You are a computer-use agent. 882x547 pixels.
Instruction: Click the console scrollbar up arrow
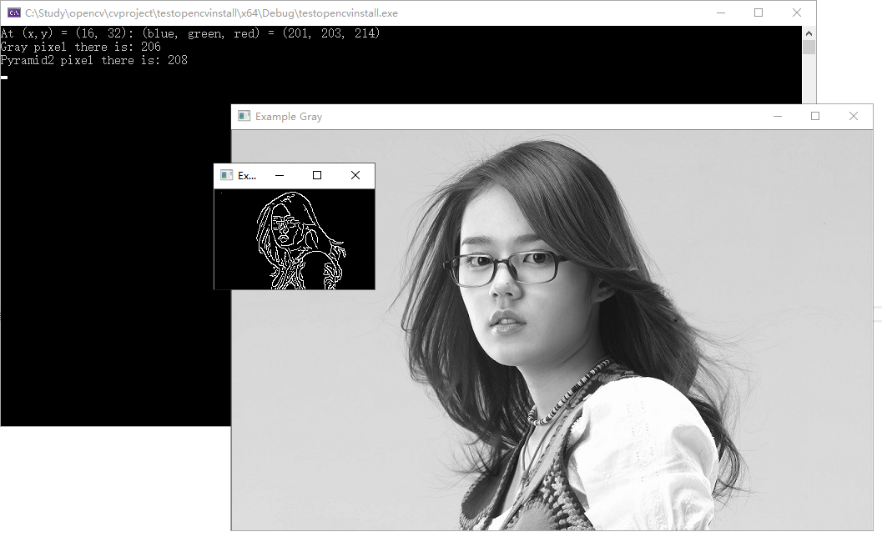pyautogui.click(x=809, y=33)
